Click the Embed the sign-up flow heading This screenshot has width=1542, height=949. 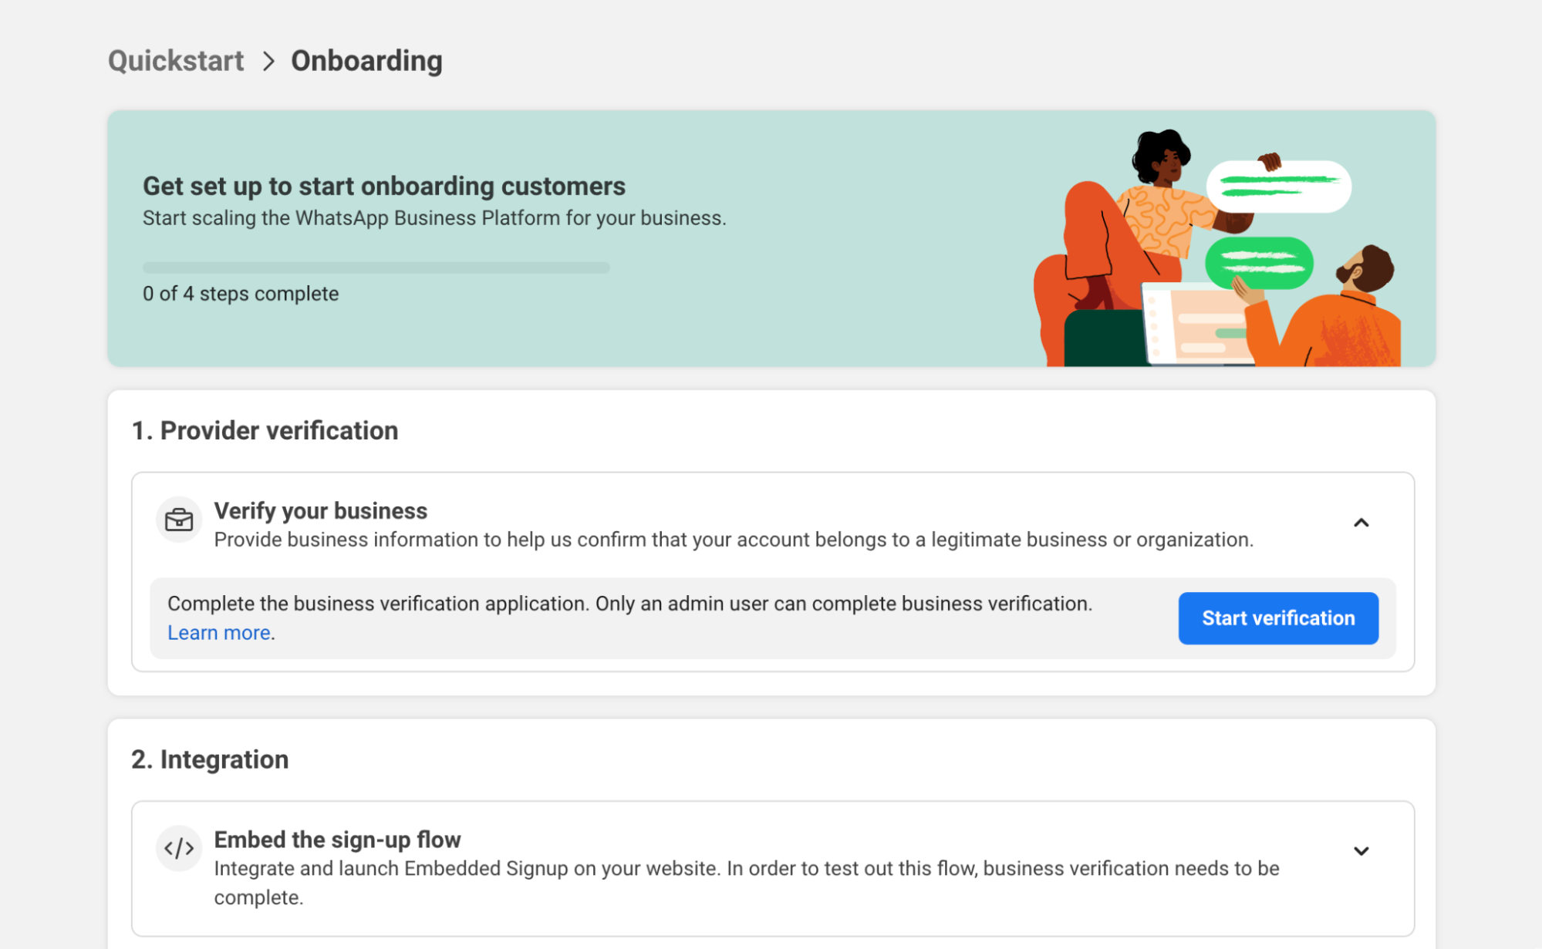(x=337, y=840)
